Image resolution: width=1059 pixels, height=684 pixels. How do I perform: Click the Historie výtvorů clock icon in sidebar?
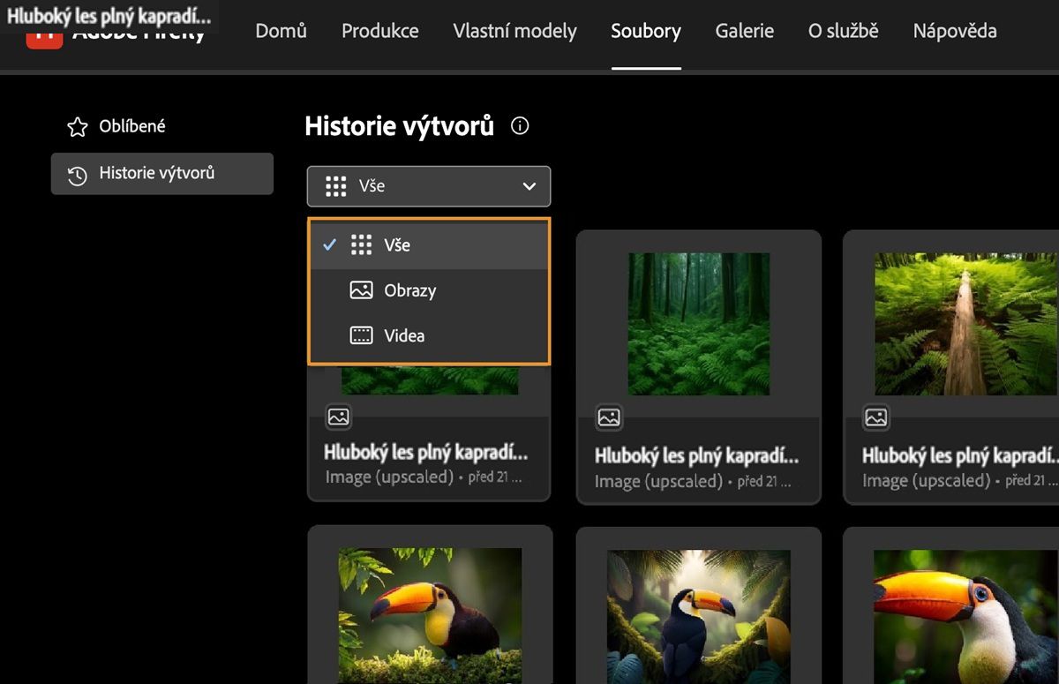click(x=78, y=175)
